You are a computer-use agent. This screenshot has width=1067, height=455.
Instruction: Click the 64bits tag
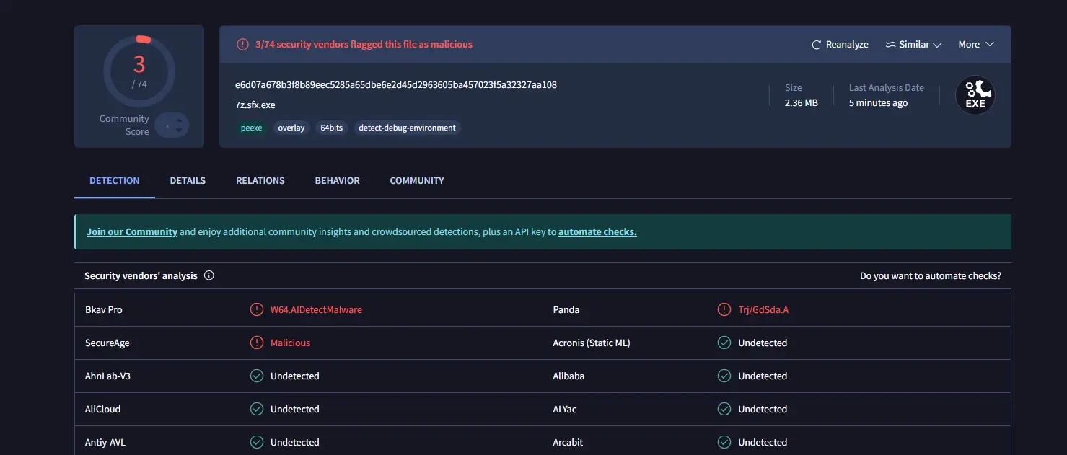(332, 128)
